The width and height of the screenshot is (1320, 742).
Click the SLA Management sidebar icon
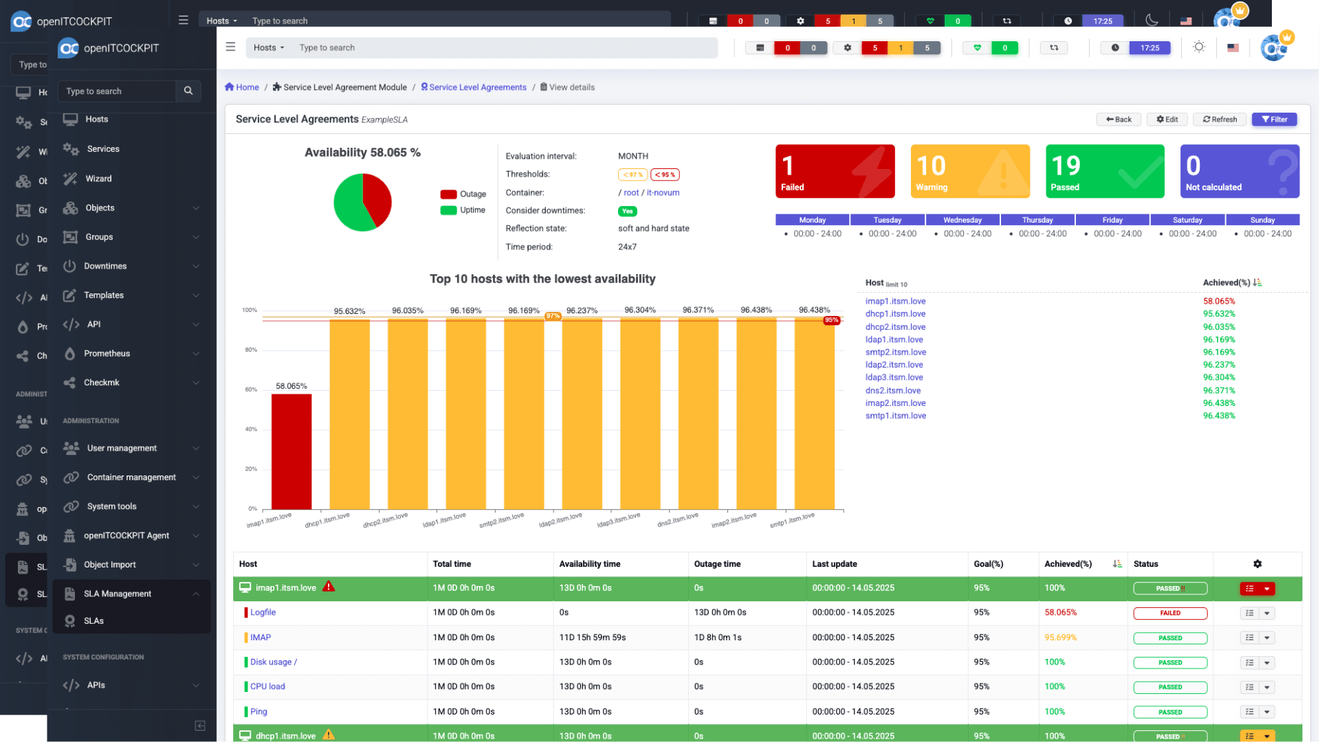[71, 592]
